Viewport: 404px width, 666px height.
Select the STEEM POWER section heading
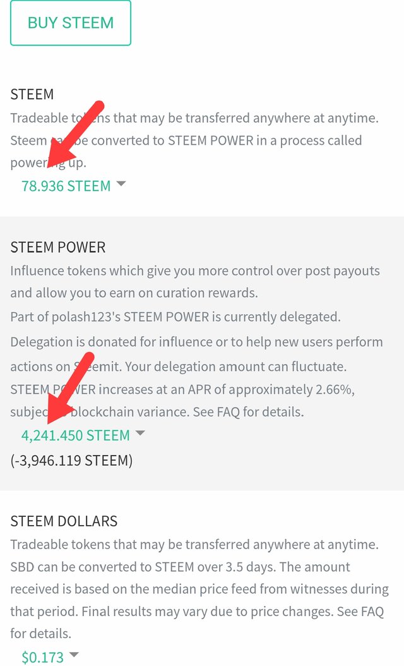tap(58, 247)
